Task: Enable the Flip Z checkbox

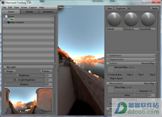Action: point(148,75)
